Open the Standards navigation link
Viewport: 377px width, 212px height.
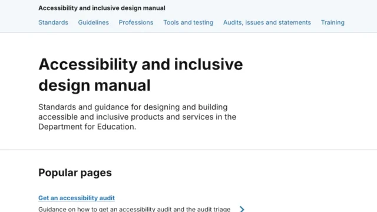coord(53,22)
